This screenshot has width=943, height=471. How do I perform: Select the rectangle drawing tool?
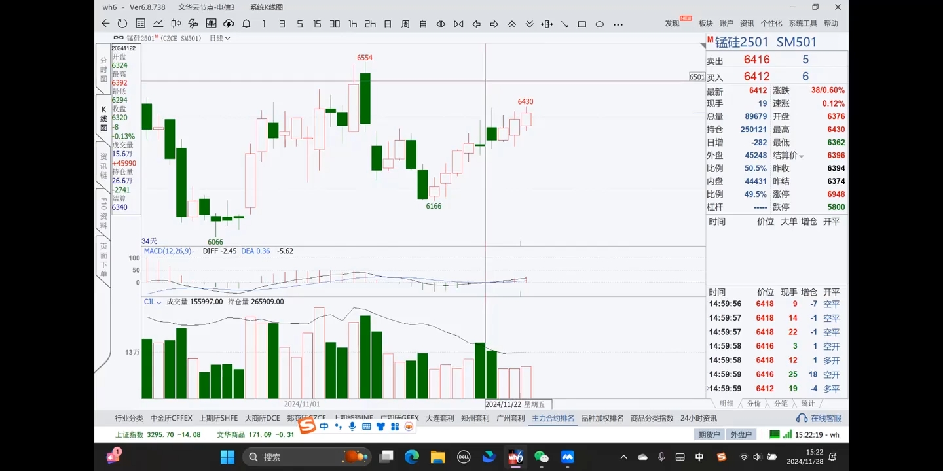tap(582, 24)
